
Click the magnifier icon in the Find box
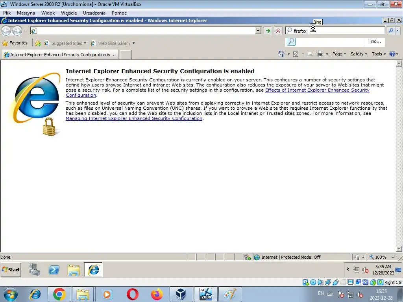[291, 41]
